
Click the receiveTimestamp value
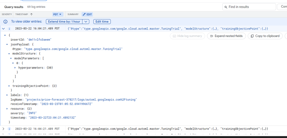click(66, 104)
